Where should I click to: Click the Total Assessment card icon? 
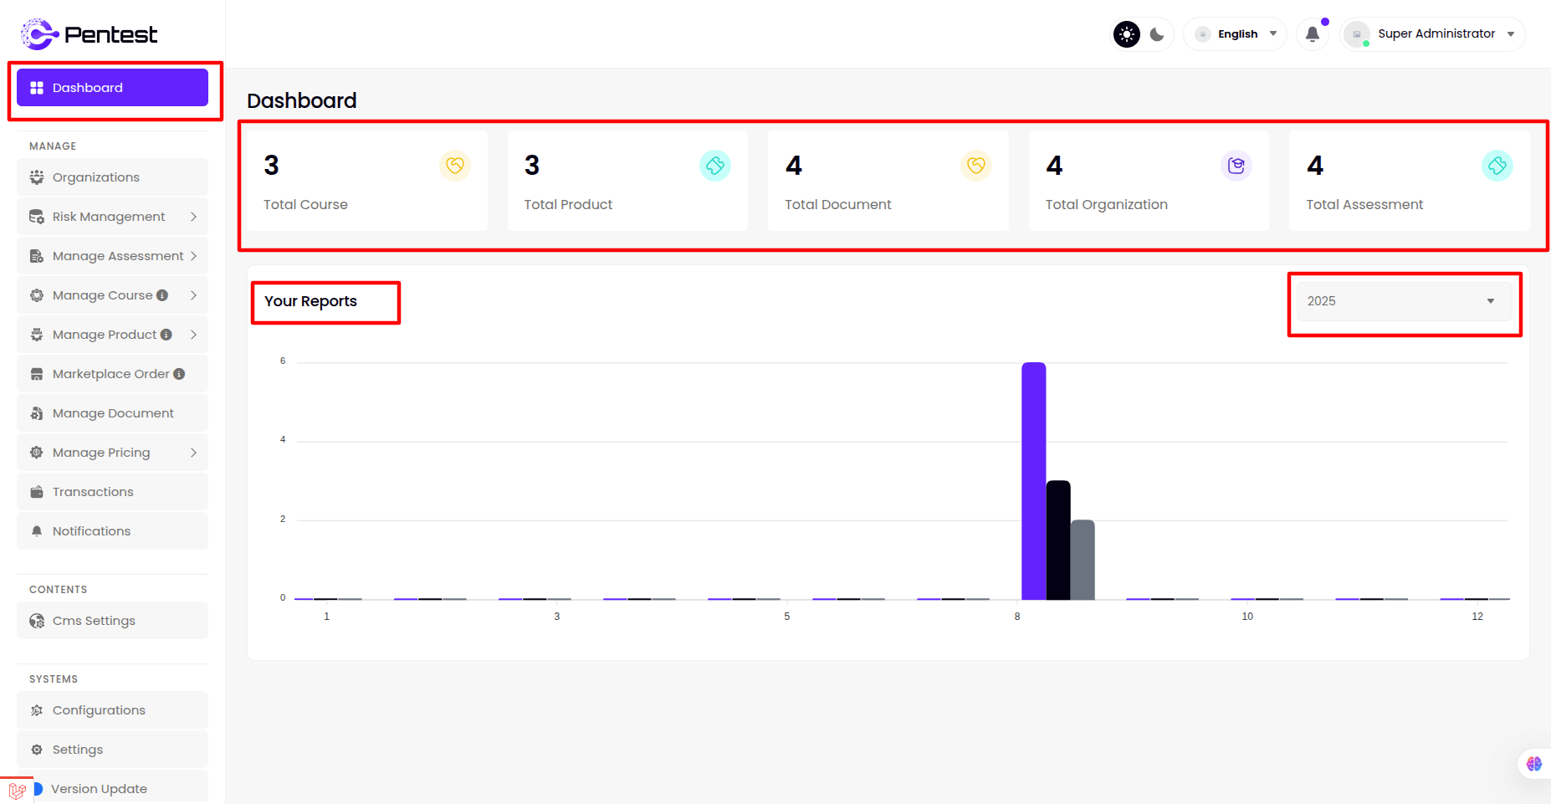point(1497,166)
